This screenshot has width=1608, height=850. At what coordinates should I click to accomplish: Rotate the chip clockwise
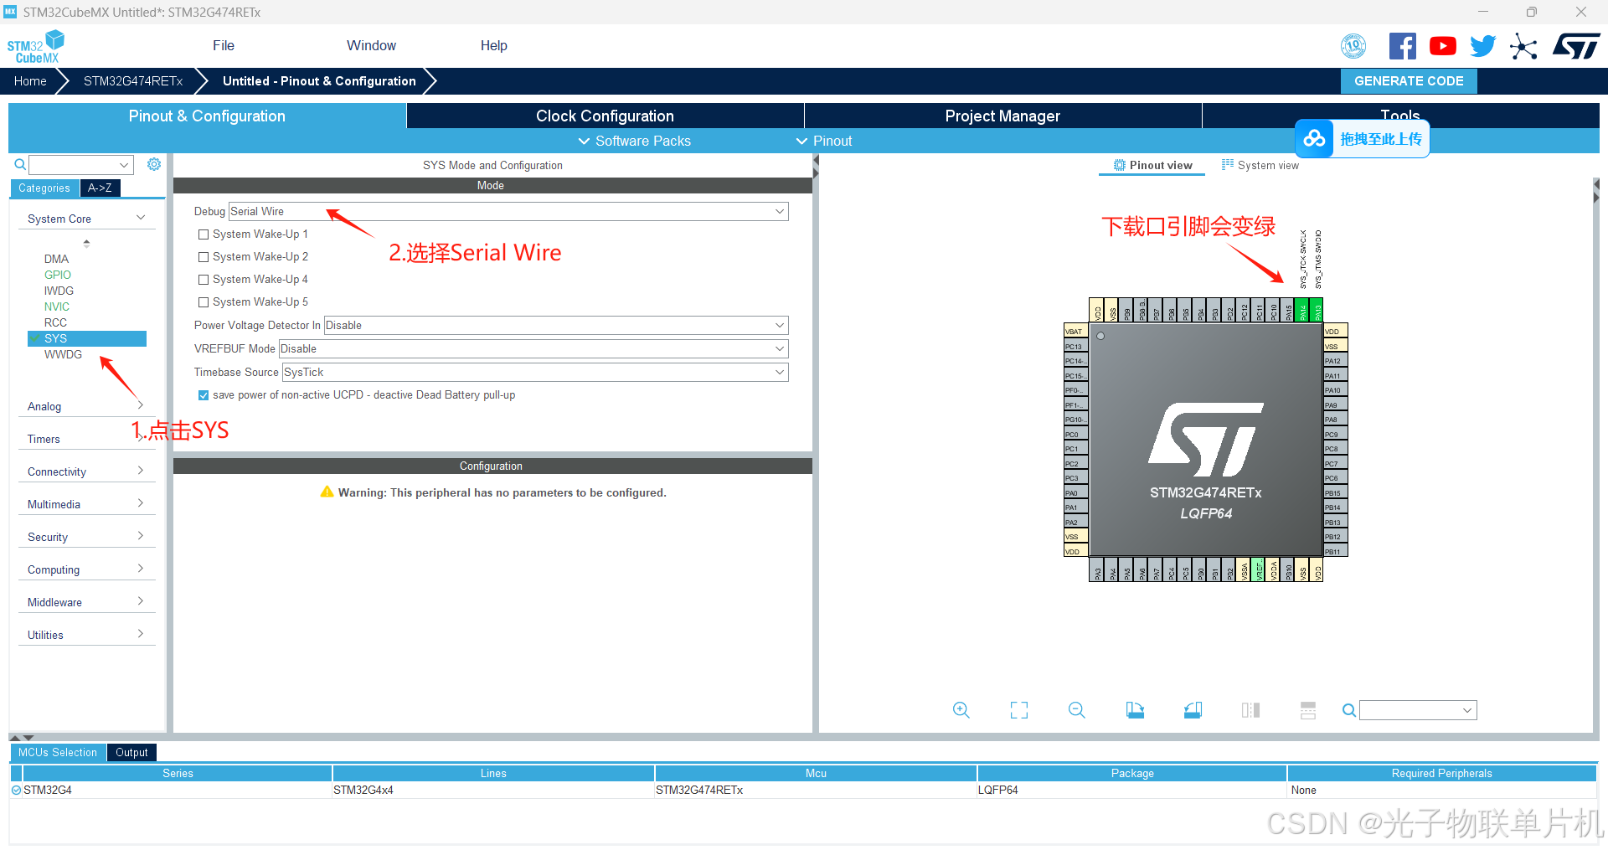(x=1135, y=710)
